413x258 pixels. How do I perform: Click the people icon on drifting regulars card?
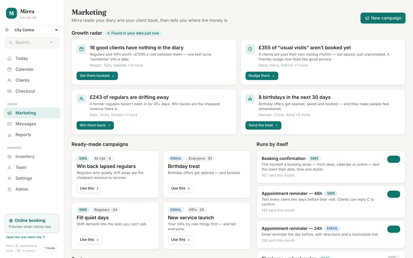[x=81, y=99]
